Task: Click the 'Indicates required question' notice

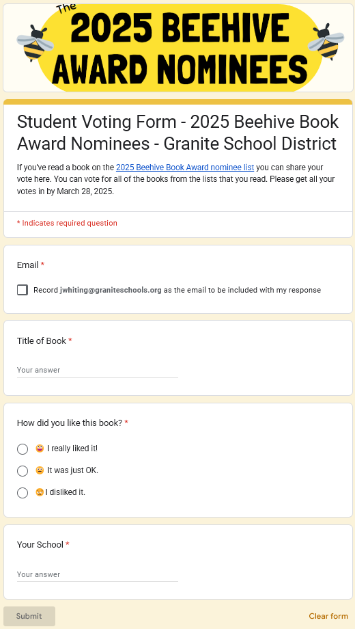Action: click(67, 223)
